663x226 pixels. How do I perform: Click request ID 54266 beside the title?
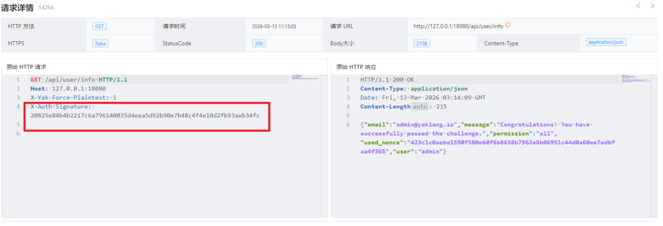(46, 7)
